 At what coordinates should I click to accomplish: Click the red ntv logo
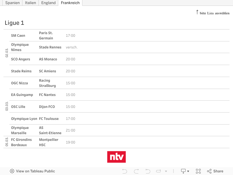116,157
